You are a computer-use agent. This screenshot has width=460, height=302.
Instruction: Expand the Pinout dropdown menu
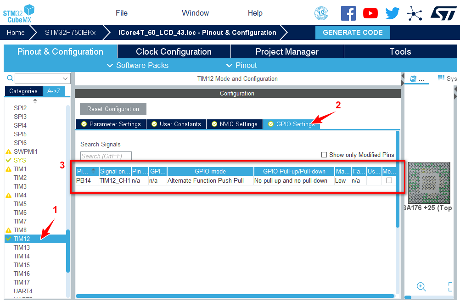click(241, 65)
